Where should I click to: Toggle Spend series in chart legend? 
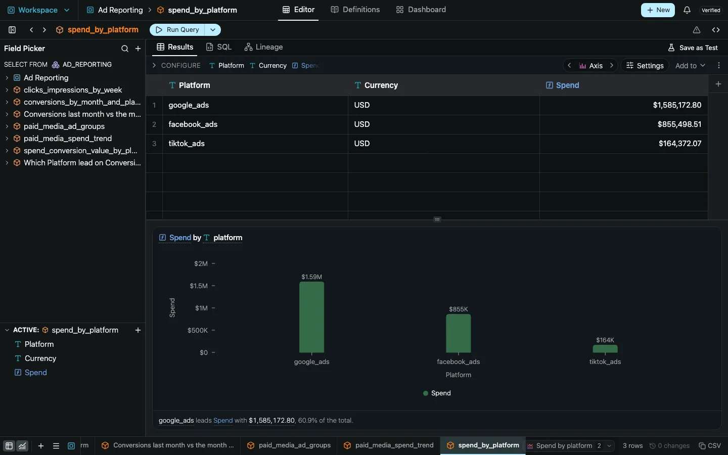(x=437, y=393)
